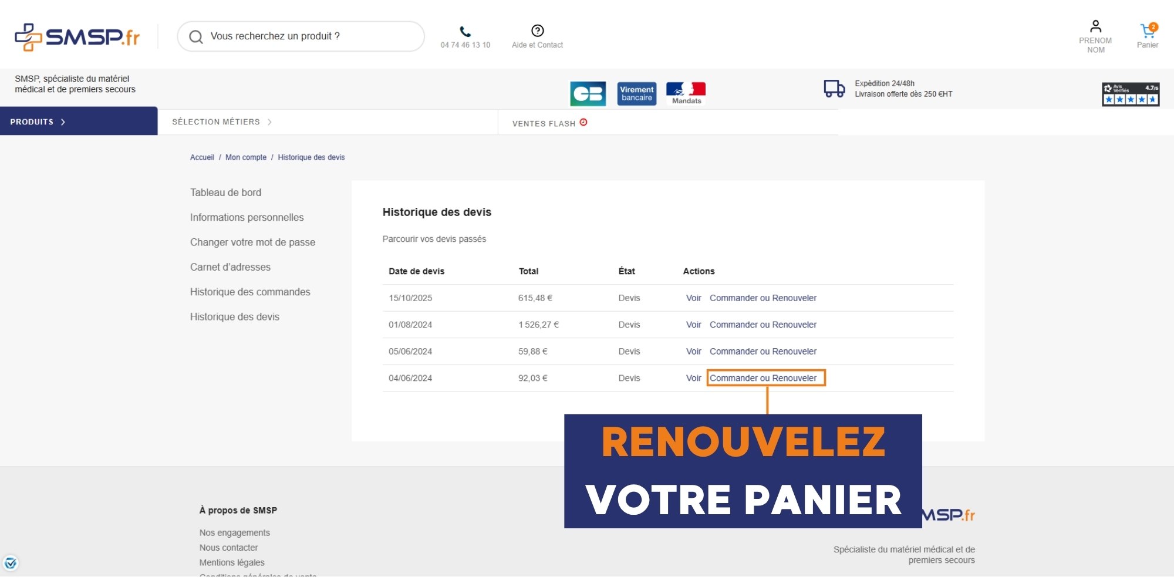The image size is (1174, 587).
Task: Click the Avis Vérifiés rating badge
Action: (1130, 94)
